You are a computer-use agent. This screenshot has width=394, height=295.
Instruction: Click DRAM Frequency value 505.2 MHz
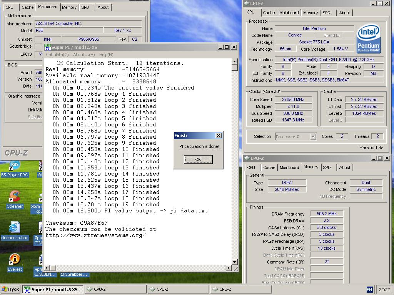click(x=327, y=214)
